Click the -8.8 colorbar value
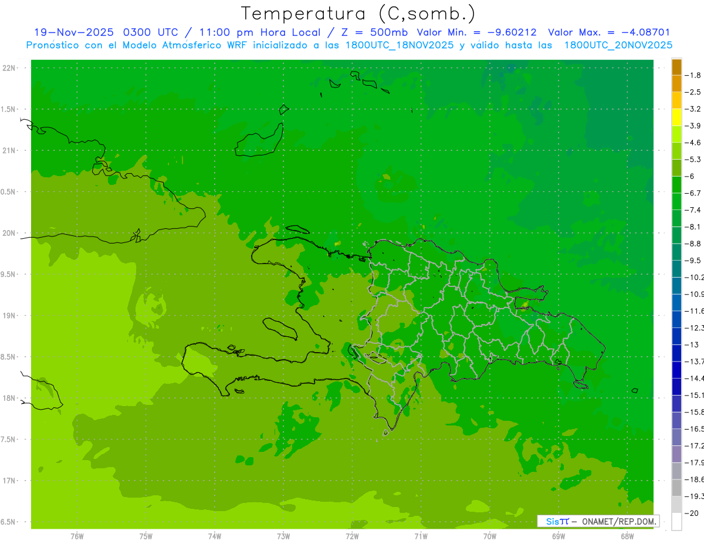 point(693,244)
